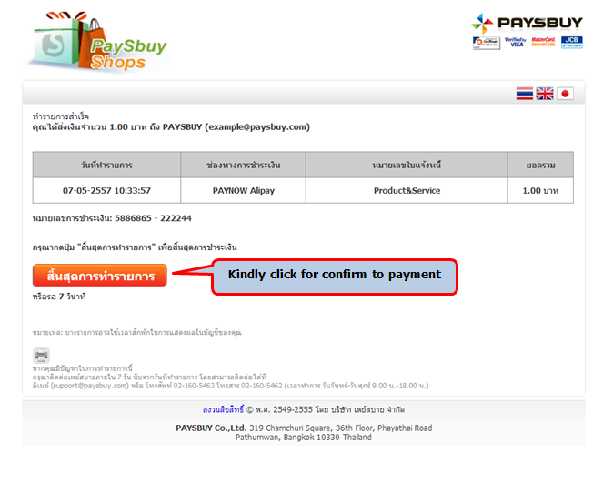Click the ยอดรวม column header

click(540, 165)
